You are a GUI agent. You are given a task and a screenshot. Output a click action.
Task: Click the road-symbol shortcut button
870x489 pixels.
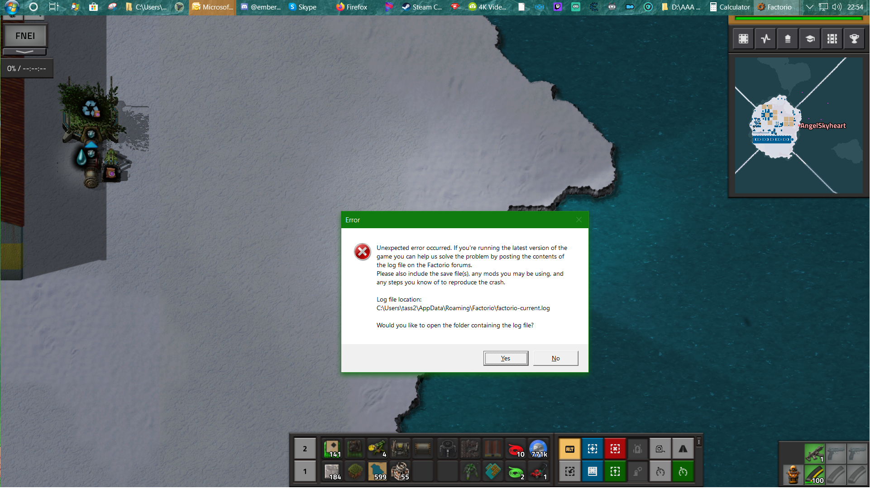pos(683,449)
